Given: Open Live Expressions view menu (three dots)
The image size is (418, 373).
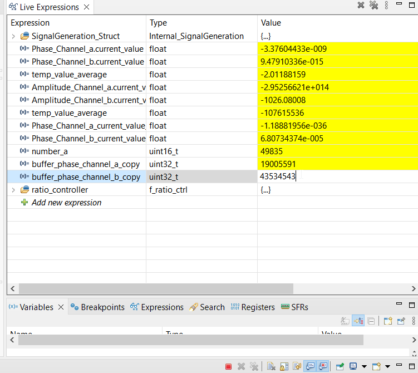Looking at the screenshot, I should pos(386,5).
